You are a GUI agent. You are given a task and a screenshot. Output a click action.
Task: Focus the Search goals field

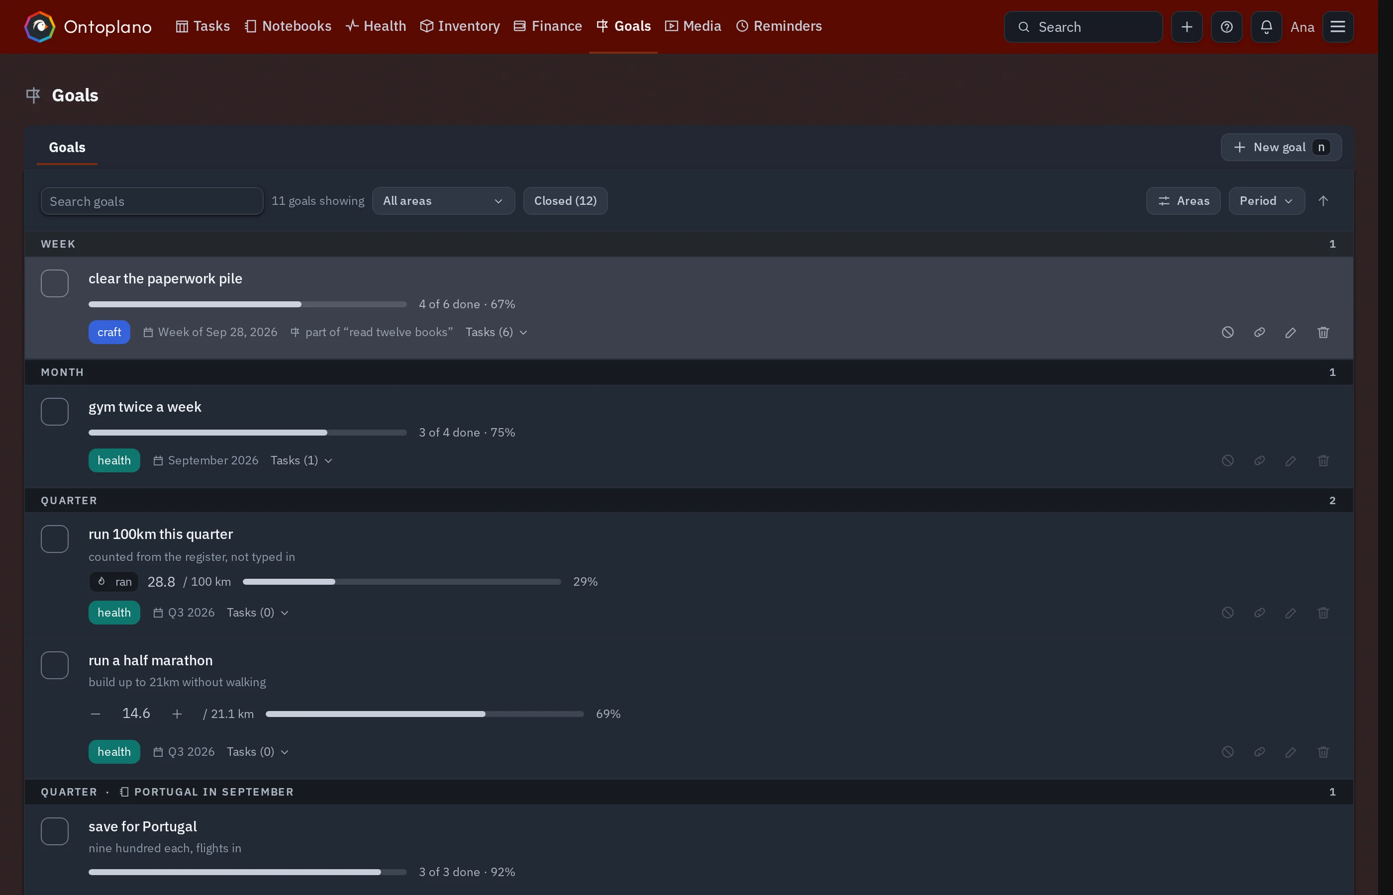(x=152, y=201)
